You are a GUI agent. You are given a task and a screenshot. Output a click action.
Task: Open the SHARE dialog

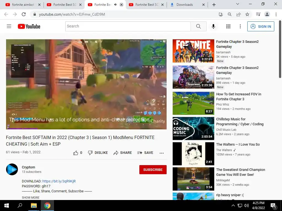pos(123,153)
